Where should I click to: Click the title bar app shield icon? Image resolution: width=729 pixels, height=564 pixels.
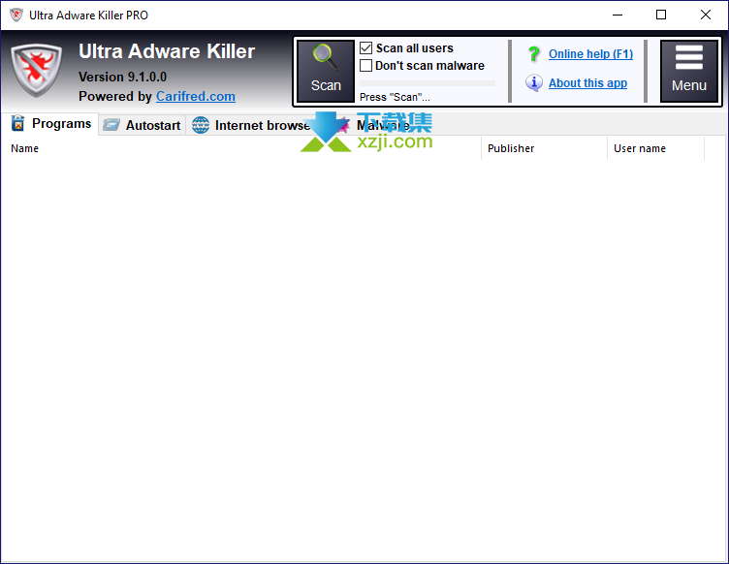[16, 15]
